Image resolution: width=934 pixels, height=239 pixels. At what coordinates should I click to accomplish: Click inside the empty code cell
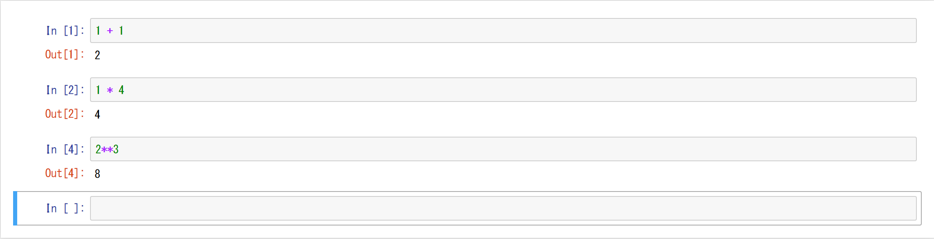pos(503,208)
